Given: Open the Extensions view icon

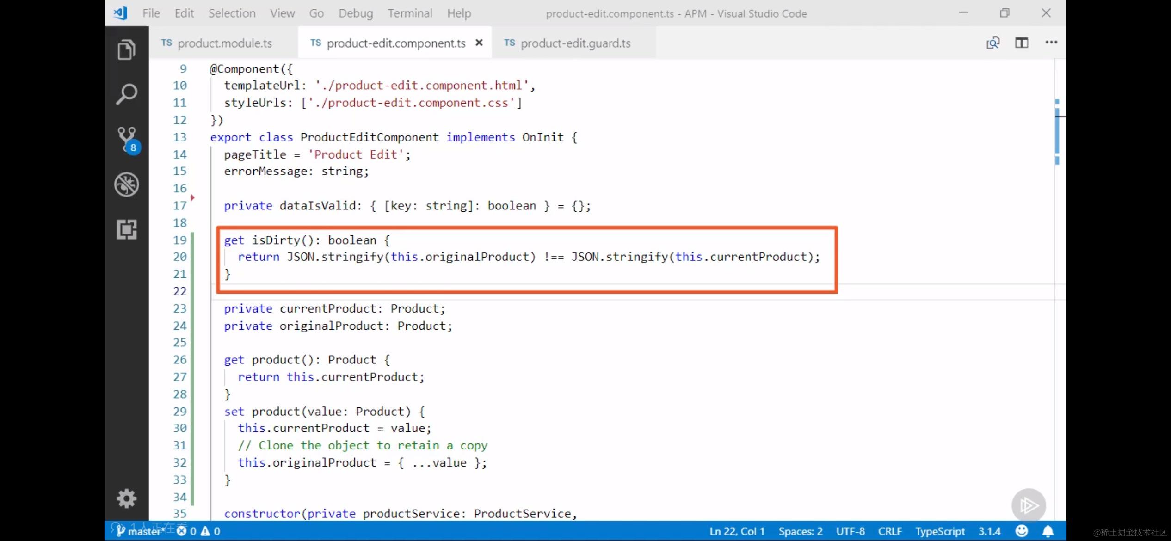Looking at the screenshot, I should click(x=126, y=229).
